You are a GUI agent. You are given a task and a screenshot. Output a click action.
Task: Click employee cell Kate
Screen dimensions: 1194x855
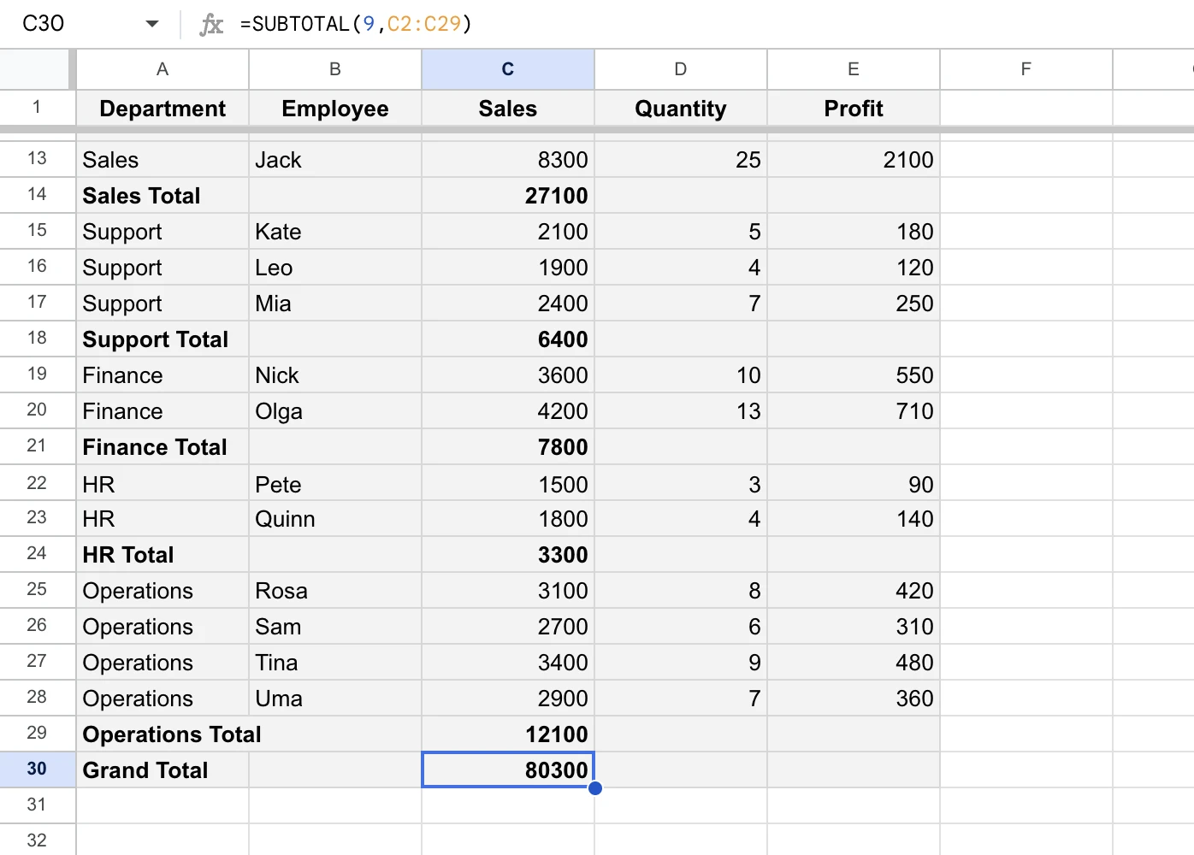335,232
